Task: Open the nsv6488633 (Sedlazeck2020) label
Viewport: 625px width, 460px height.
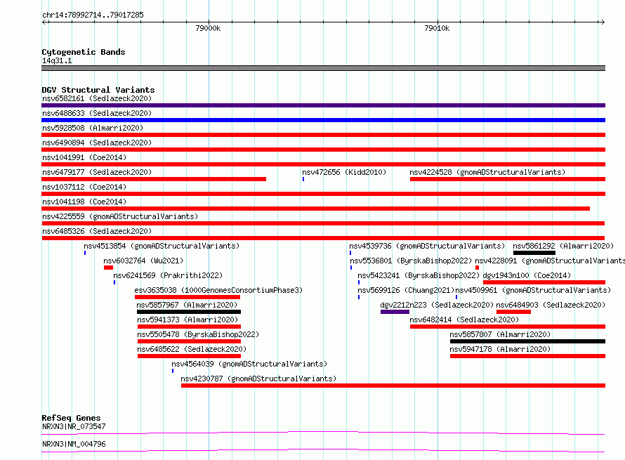Action: click(97, 113)
